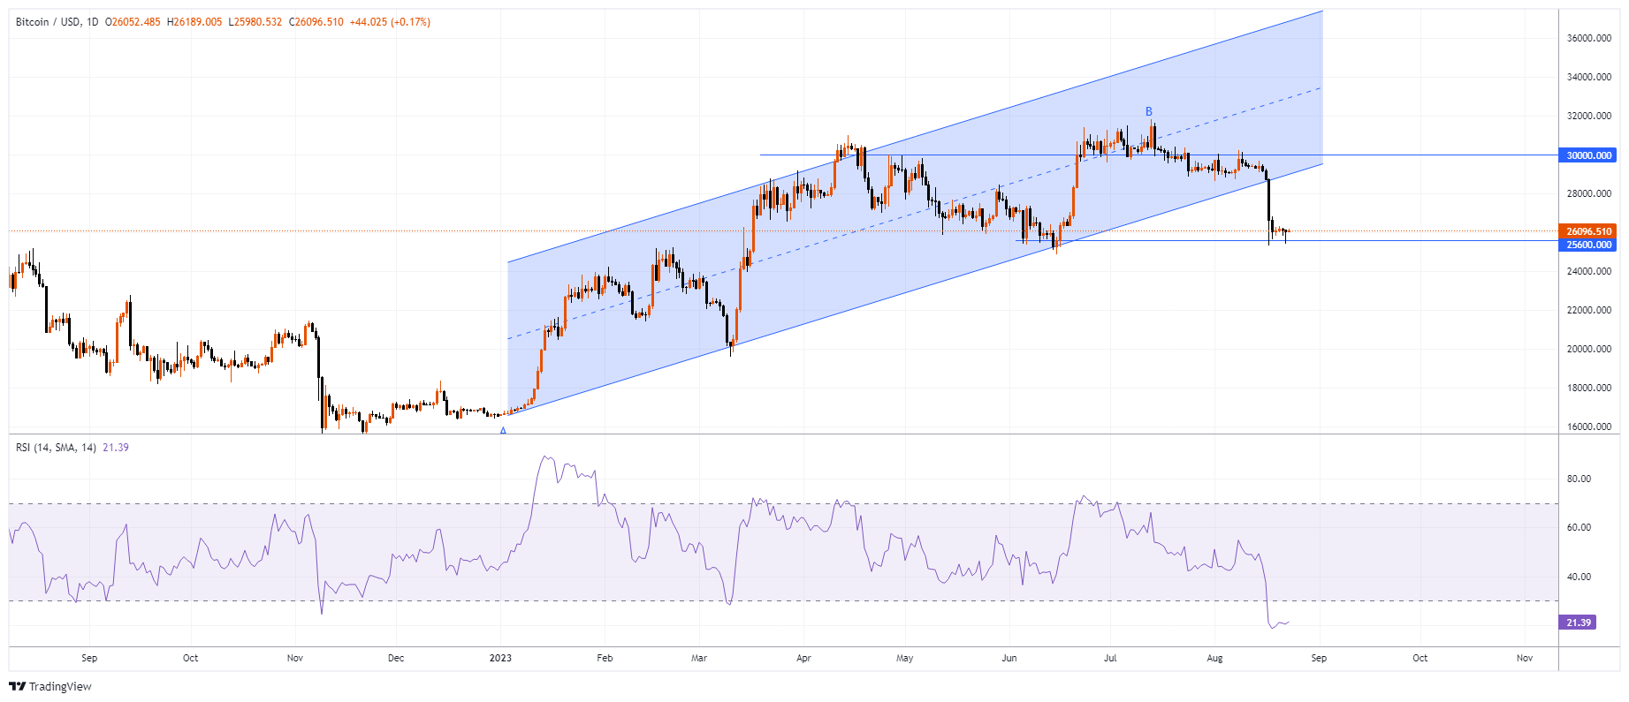Click the Jul time axis label
The height and width of the screenshot is (702, 1629).
1110,658
